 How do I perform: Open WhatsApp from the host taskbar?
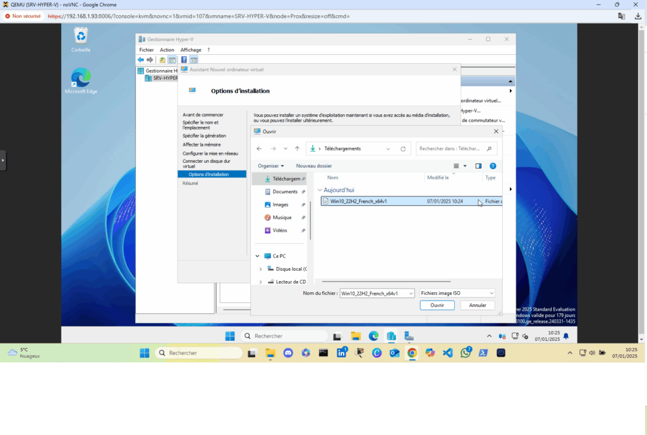click(466, 353)
